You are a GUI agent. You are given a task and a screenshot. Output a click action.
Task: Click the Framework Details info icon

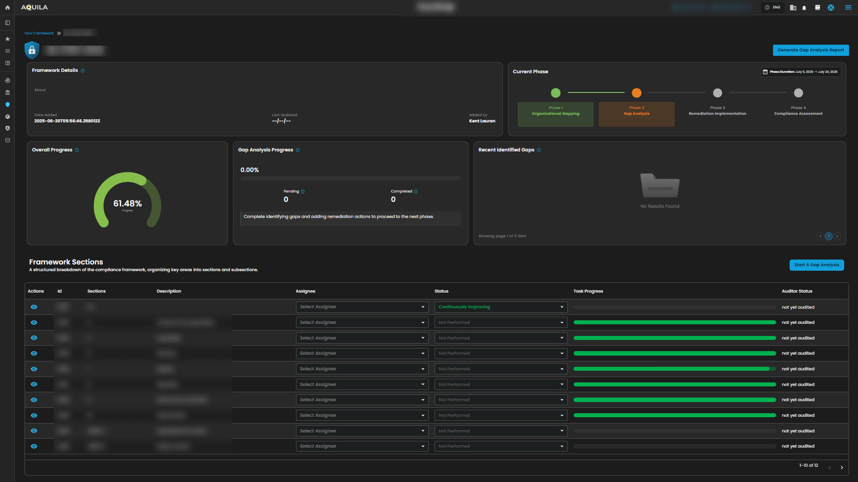click(83, 71)
